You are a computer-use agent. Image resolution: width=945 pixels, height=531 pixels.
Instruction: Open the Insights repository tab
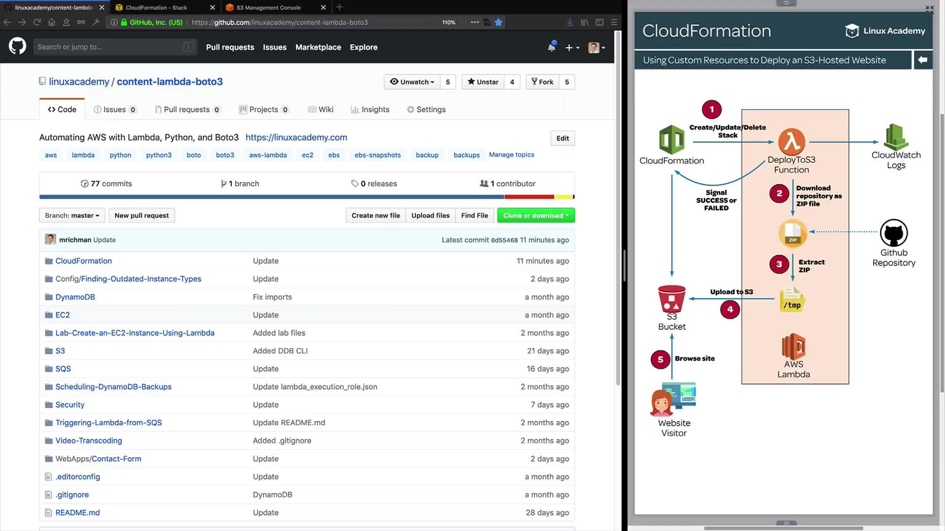(370, 109)
